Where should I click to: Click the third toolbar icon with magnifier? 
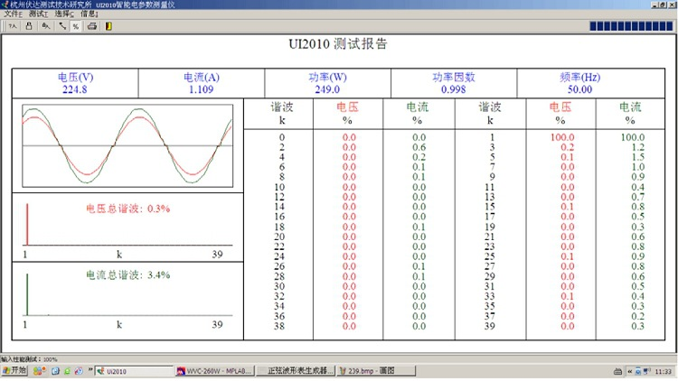coord(45,26)
